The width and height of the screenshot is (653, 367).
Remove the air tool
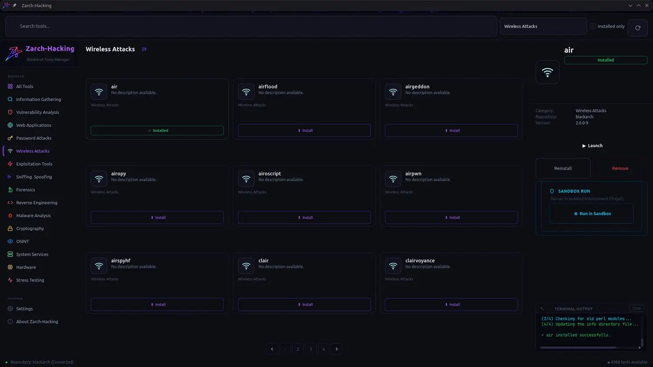point(620,168)
